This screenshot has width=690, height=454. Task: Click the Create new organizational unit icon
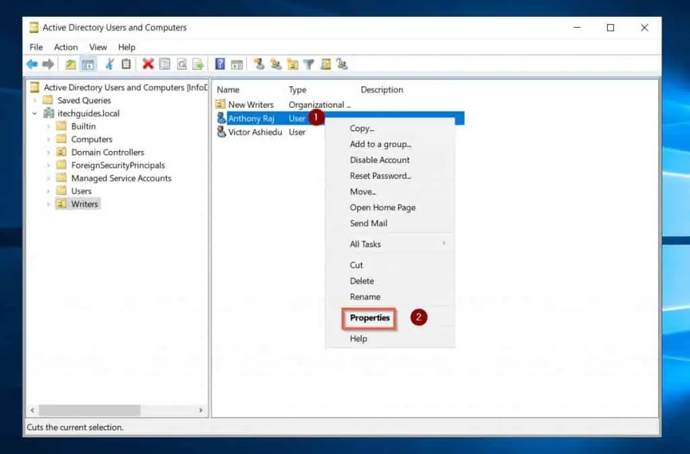[292, 64]
